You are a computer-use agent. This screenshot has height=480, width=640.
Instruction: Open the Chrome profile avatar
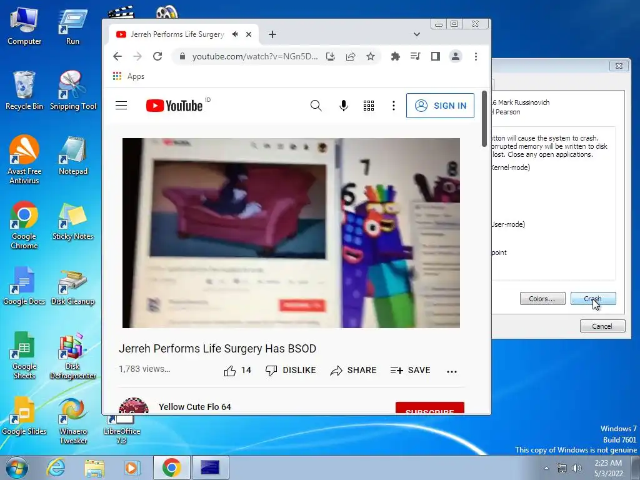[x=456, y=56]
